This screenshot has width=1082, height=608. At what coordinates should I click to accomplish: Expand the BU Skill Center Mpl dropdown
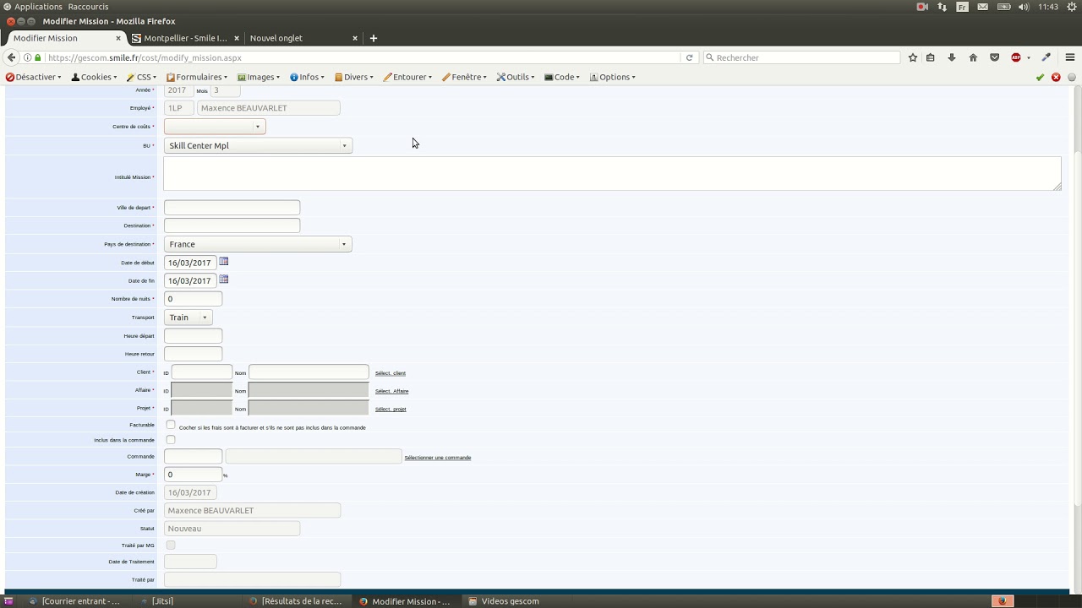pos(258,146)
